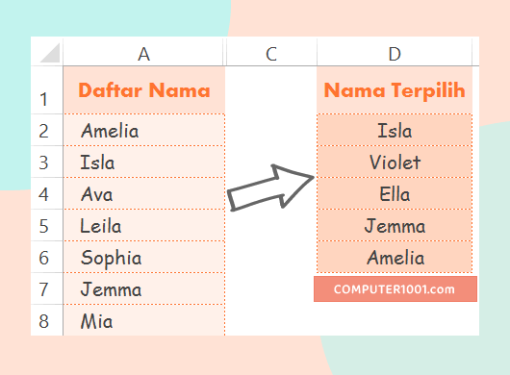Image resolution: width=510 pixels, height=375 pixels.
Task: Select column C header
Action: (x=271, y=54)
